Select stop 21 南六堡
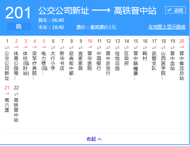This screenshot has height=146, width=190. tap(7, 105)
